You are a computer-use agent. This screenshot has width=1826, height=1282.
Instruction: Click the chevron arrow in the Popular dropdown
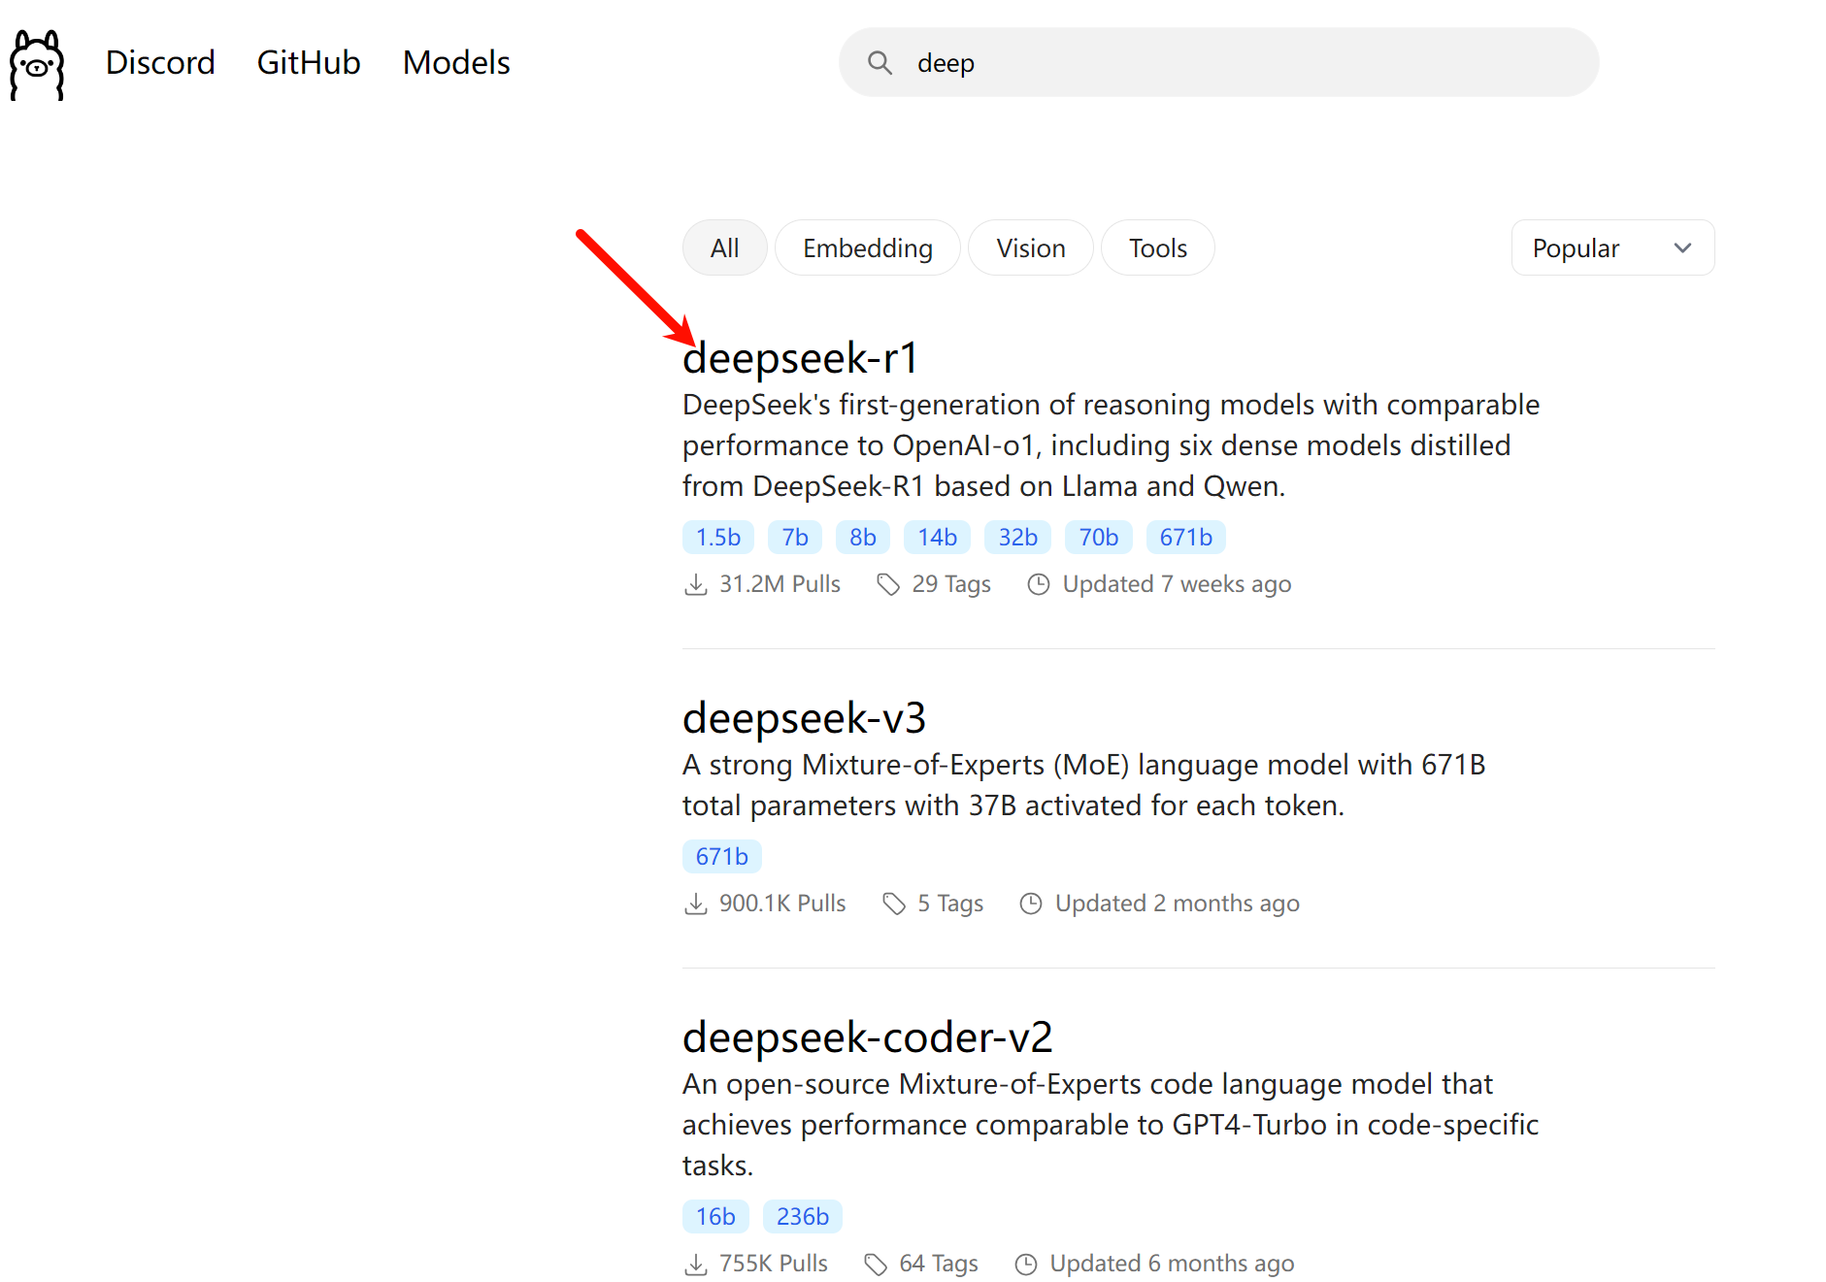[x=1682, y=248]
